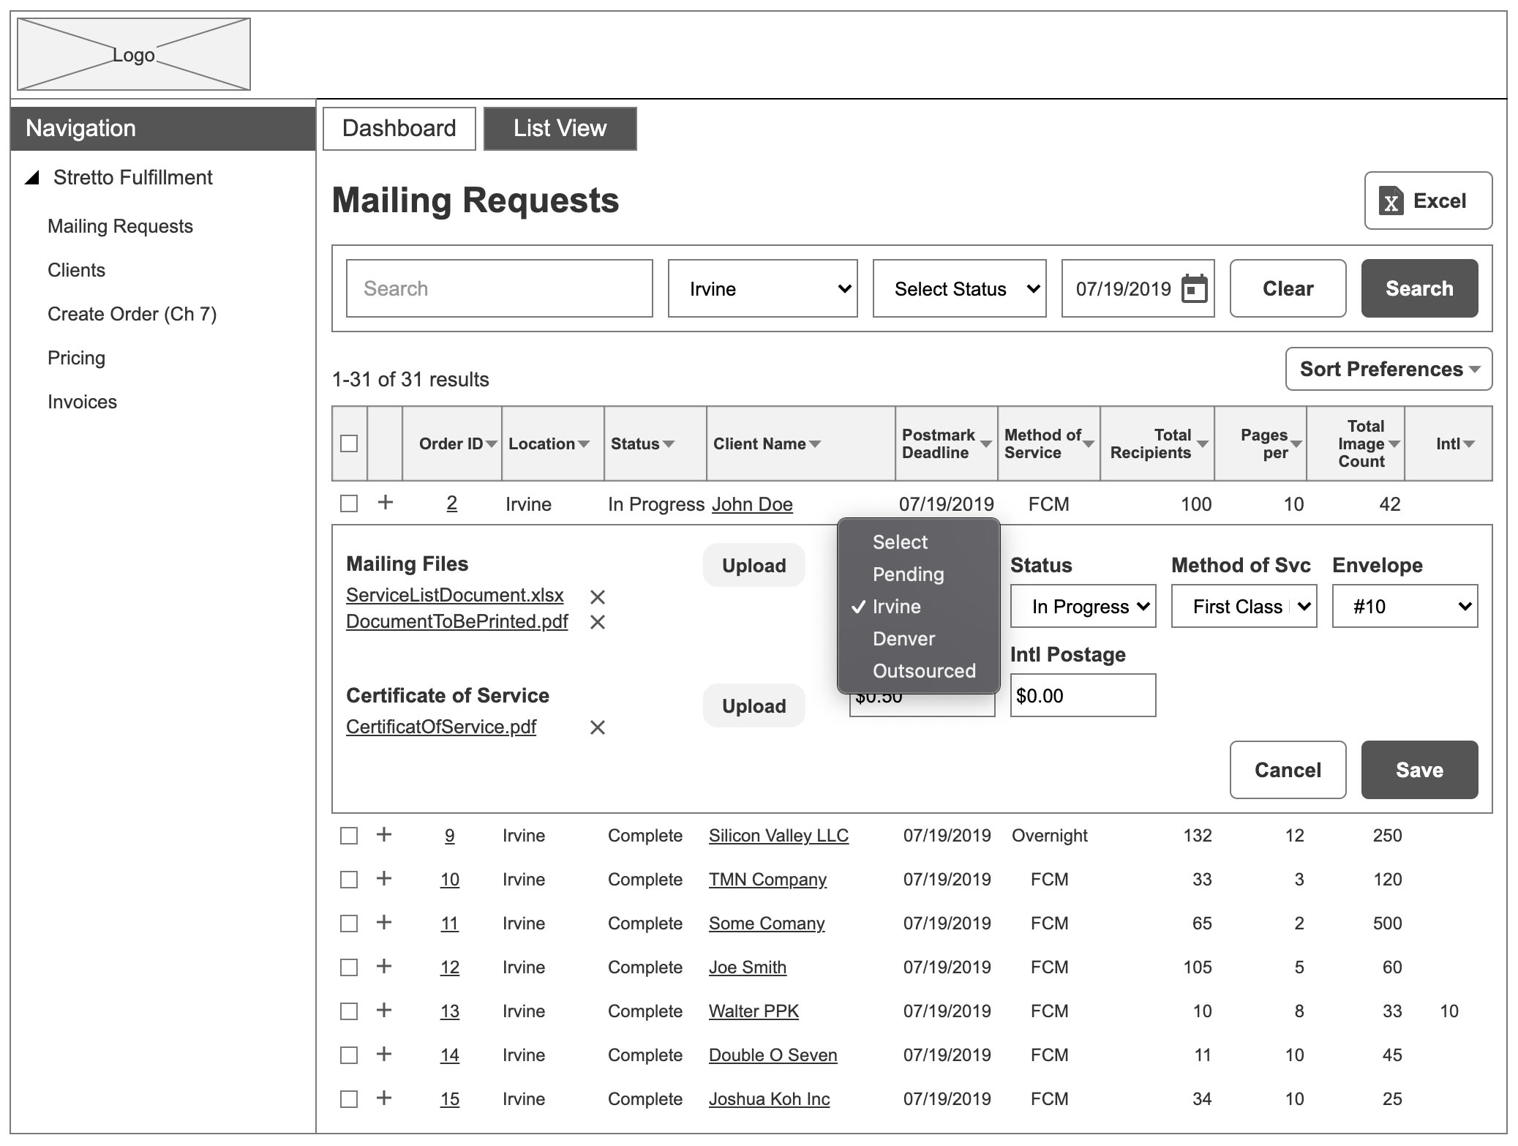Open the calendar date picker icon

pyautogui.click(x=1194, y=288)
